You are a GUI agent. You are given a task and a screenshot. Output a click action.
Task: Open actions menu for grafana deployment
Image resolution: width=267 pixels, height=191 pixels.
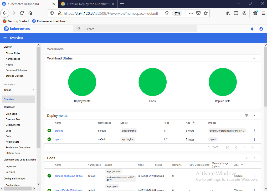pyautogui.click(x=254, y=131)
